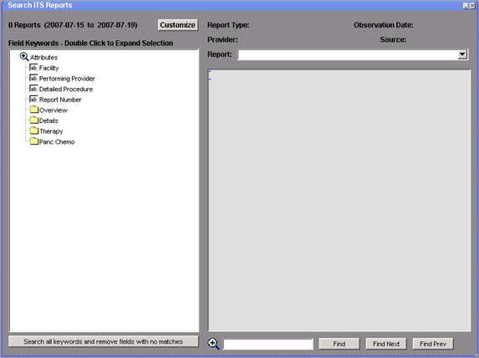Focus the find text input field
Screen dimensions: 479x358
[268, 344]
